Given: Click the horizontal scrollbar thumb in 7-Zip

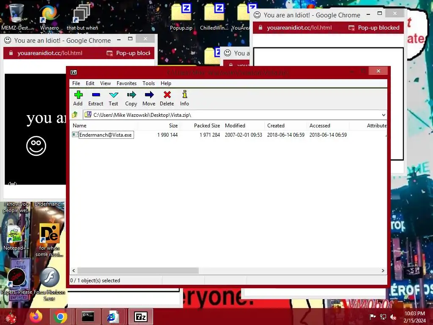Looking at the screenshot, I should [x=138, y=270].
